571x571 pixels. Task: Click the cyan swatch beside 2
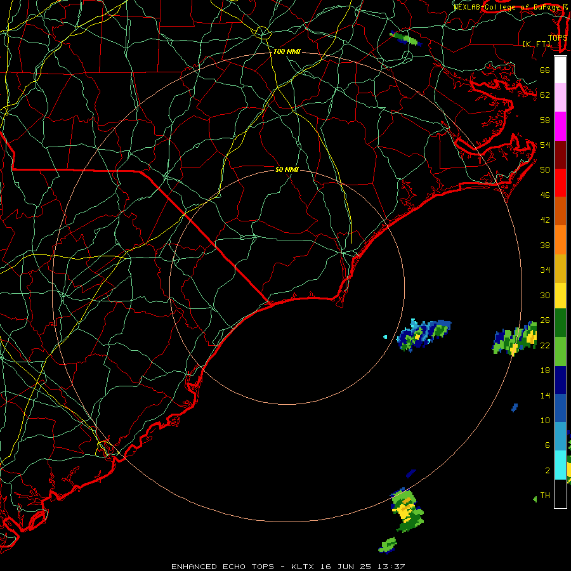click(560, 465)
